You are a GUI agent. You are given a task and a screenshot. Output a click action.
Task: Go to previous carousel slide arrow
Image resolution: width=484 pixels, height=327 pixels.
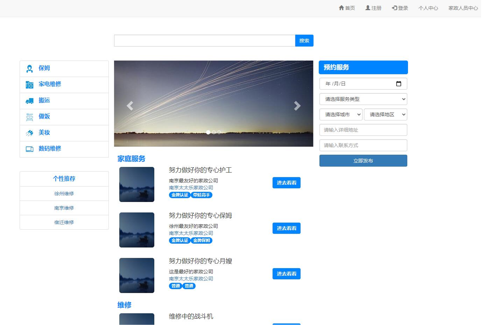pos(131,106)
